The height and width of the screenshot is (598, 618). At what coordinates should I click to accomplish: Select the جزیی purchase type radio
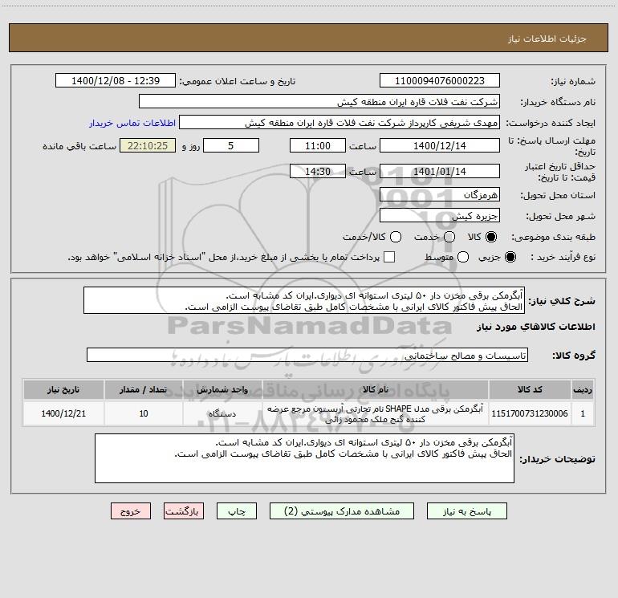(510, 257)
